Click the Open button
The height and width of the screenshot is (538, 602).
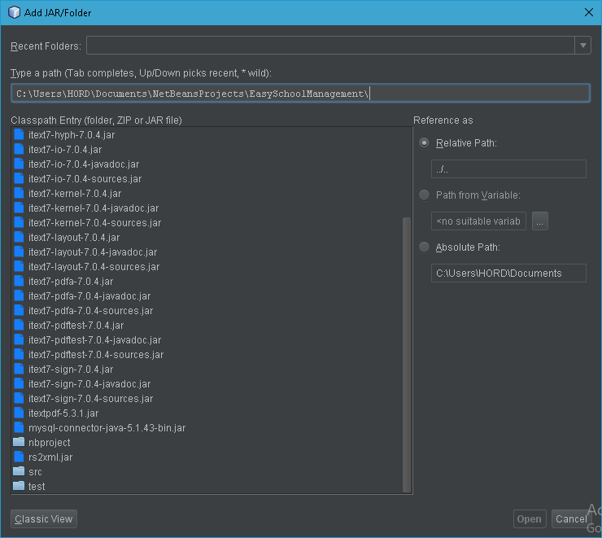(530, 518)
